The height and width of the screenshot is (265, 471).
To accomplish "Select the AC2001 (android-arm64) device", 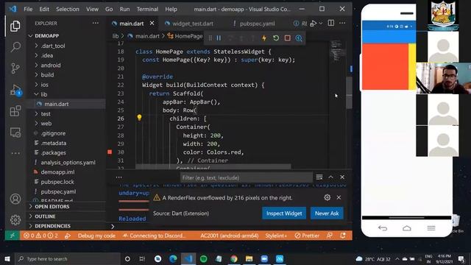I will click(x=229, y=236).
